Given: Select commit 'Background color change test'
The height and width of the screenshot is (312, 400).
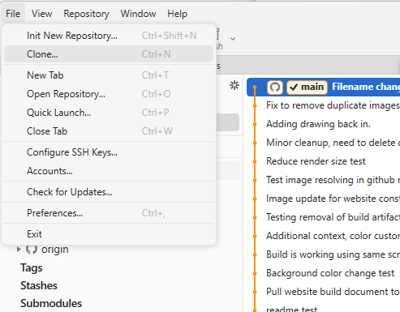Looking at the screenshot, I should pyautogui.click(x=322, y=273).
